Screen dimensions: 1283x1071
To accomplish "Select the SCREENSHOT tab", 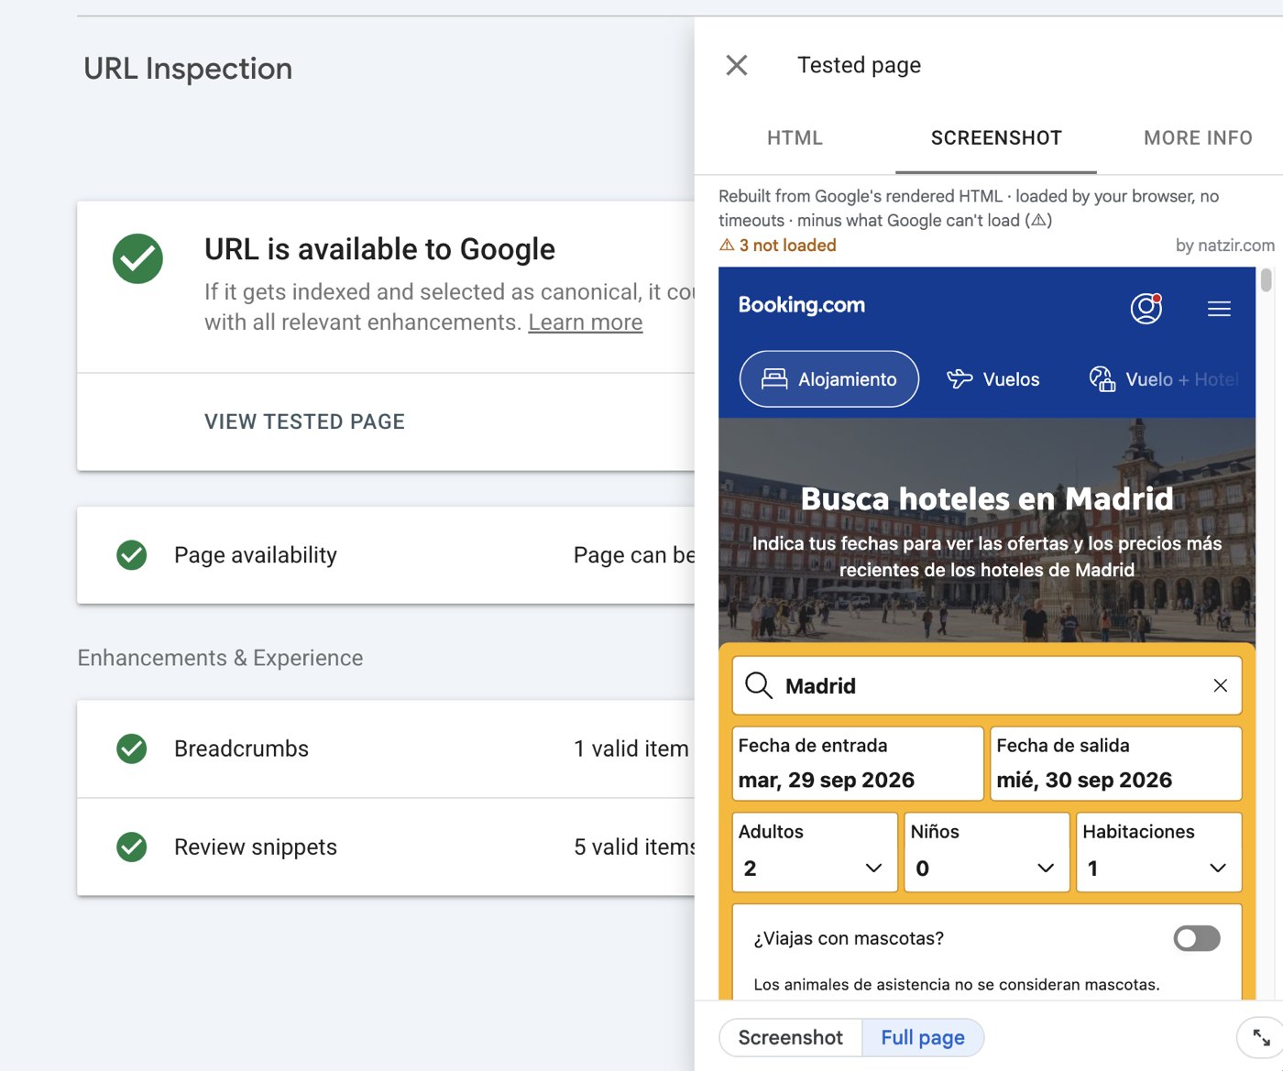I will (996, 137).
